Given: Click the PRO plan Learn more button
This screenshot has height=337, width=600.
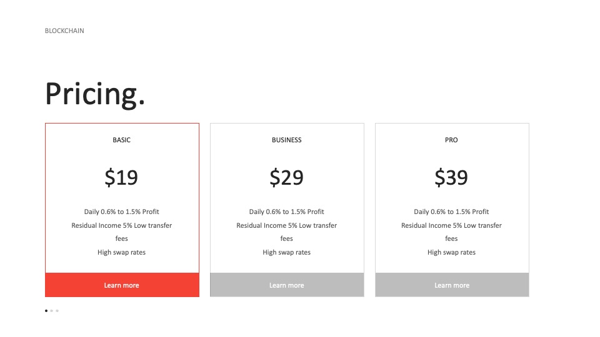Looking at the screenshot, I should (x=452, y=285).
